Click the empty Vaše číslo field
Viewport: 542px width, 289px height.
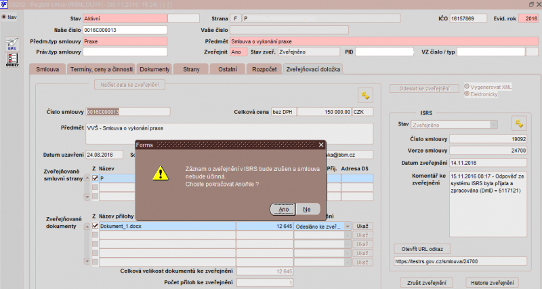(x=289, y=30)
